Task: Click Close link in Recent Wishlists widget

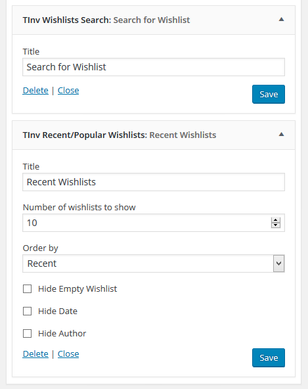Action: click(68, 354)
